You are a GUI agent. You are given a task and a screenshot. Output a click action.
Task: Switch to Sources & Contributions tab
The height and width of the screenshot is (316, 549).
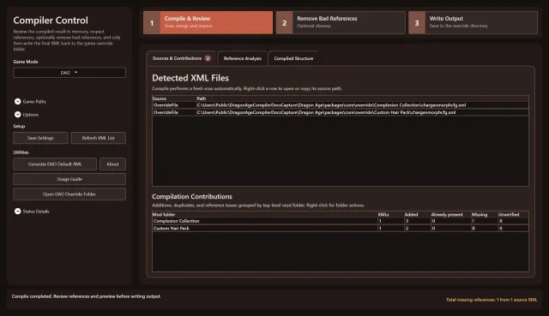pyautogui.click(x=181, y=58)
